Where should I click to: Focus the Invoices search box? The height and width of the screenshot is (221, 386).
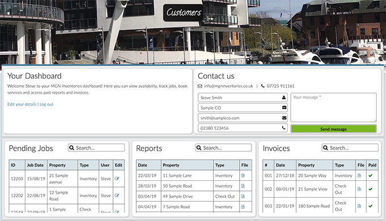point(350,148)
